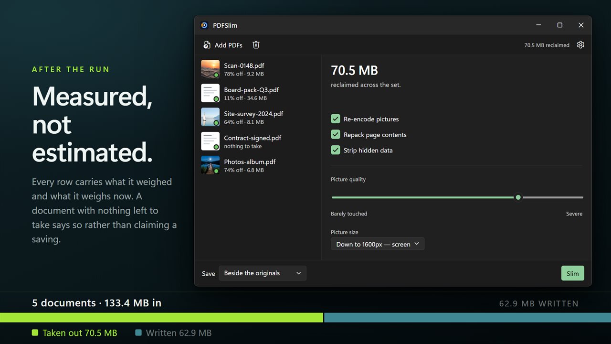Screen dimensions: 611x344
Task: Select the Site-survey-2024.pdf thumbnail
Action: [211, 117]
